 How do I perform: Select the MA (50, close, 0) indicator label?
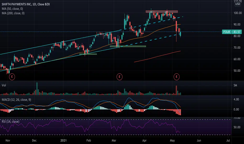click(12, 9)
